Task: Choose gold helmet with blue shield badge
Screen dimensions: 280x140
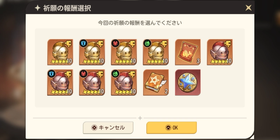Action: click(x=92, y=52)
